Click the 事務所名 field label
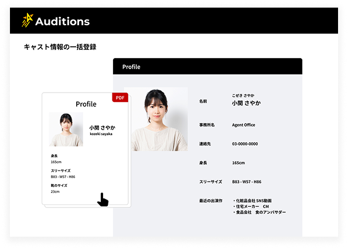This screenshot has width=348, height=249. coord(207,125)
